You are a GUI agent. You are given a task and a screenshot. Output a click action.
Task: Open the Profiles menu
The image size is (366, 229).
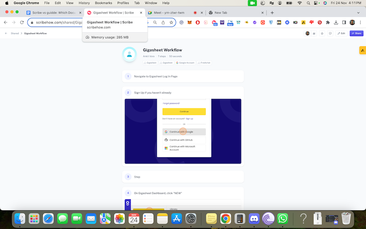123,3
